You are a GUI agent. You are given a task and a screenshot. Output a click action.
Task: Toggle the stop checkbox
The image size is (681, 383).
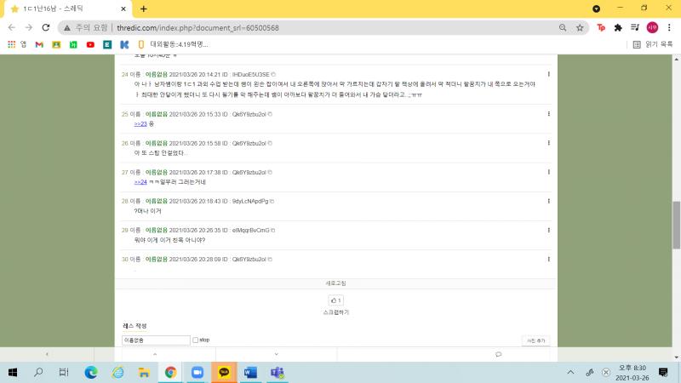click(196, 340)
